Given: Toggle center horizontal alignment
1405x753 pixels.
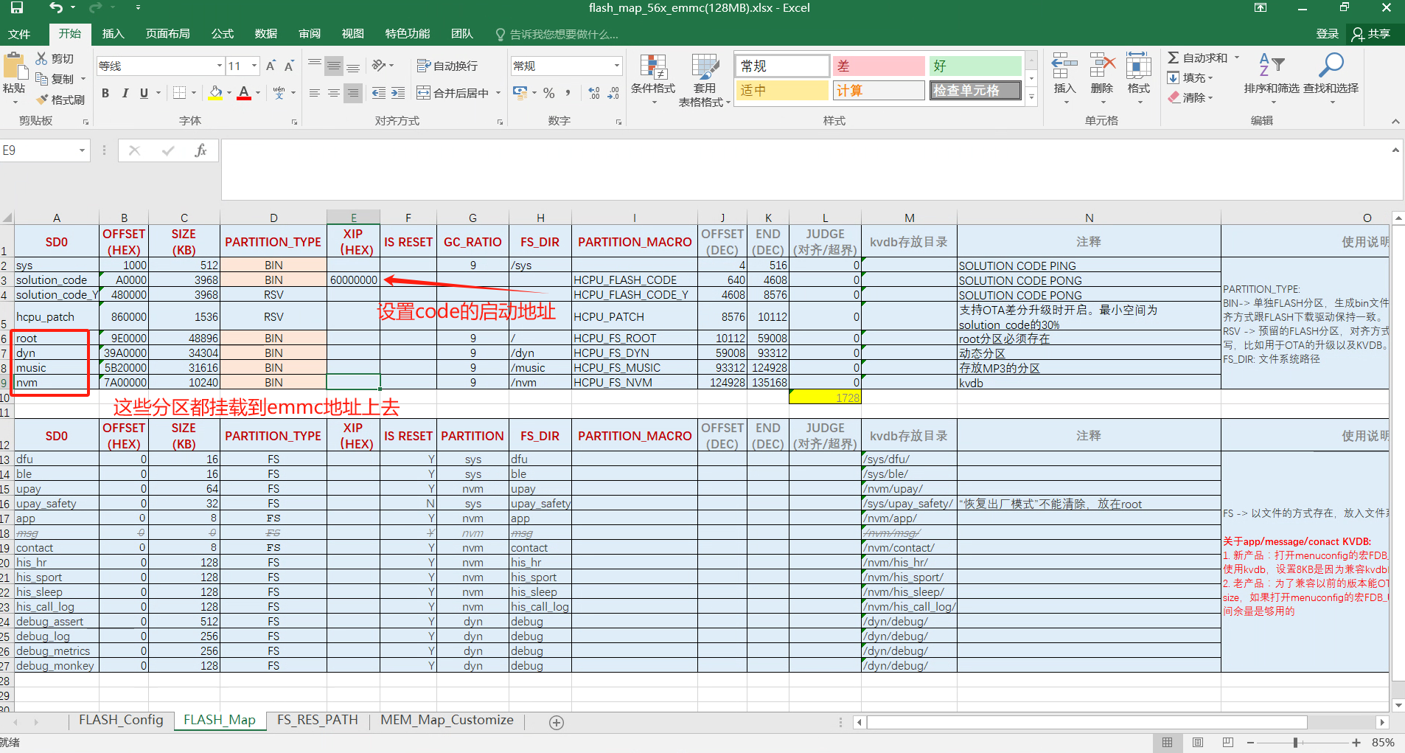Looking at the screenshot, I should (334, 93).
